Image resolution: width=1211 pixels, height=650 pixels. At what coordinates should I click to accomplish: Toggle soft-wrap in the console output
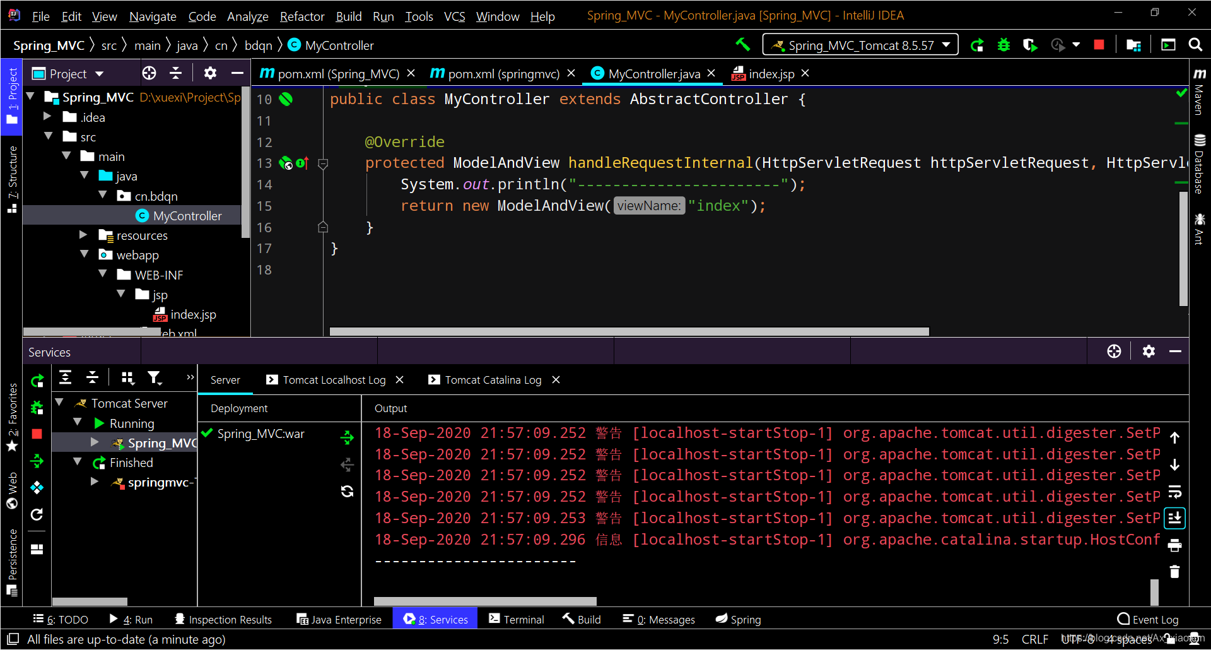point(1174,492)
